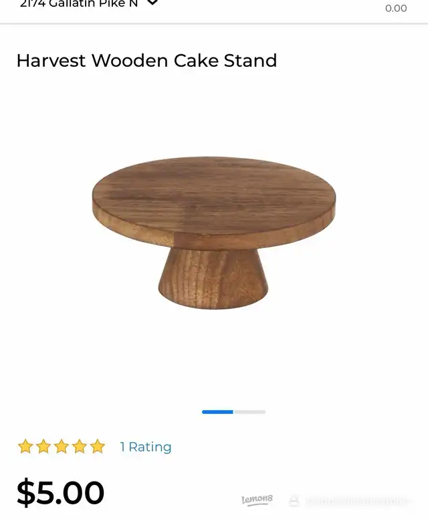Click the grey inactive carousel segment

tap(249, 412)
